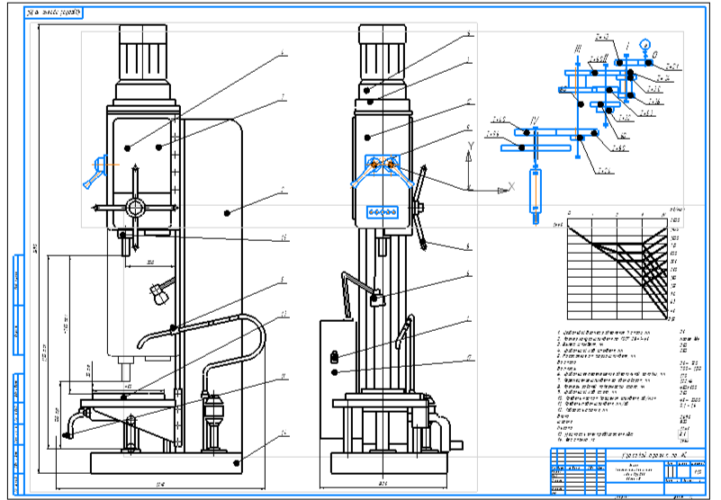This screenshot has height=500, width=721.
Task: Select the stamp box in top-left corner
Action: tap(52, 13)
